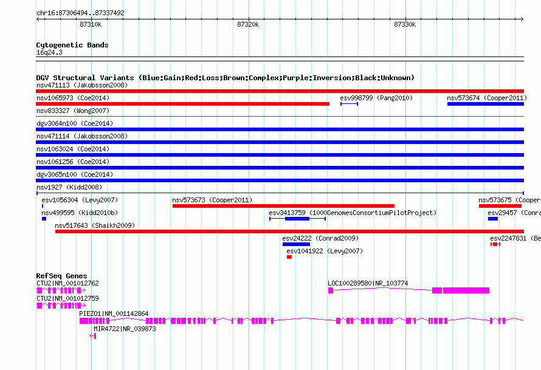Open CTU2 NM_001012762 gene model
Screen dimensions: 541x370
click(x=61, y=290)
